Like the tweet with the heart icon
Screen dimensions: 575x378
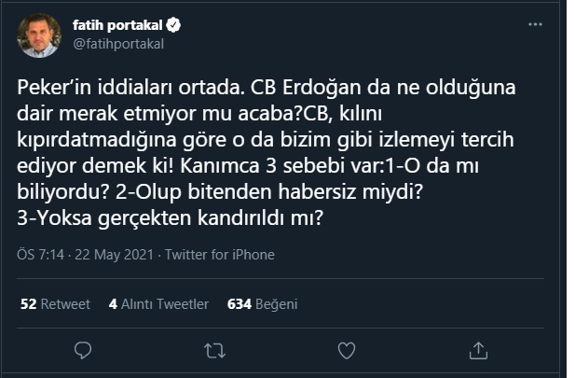pyautogui.click(x=347, y=351)
